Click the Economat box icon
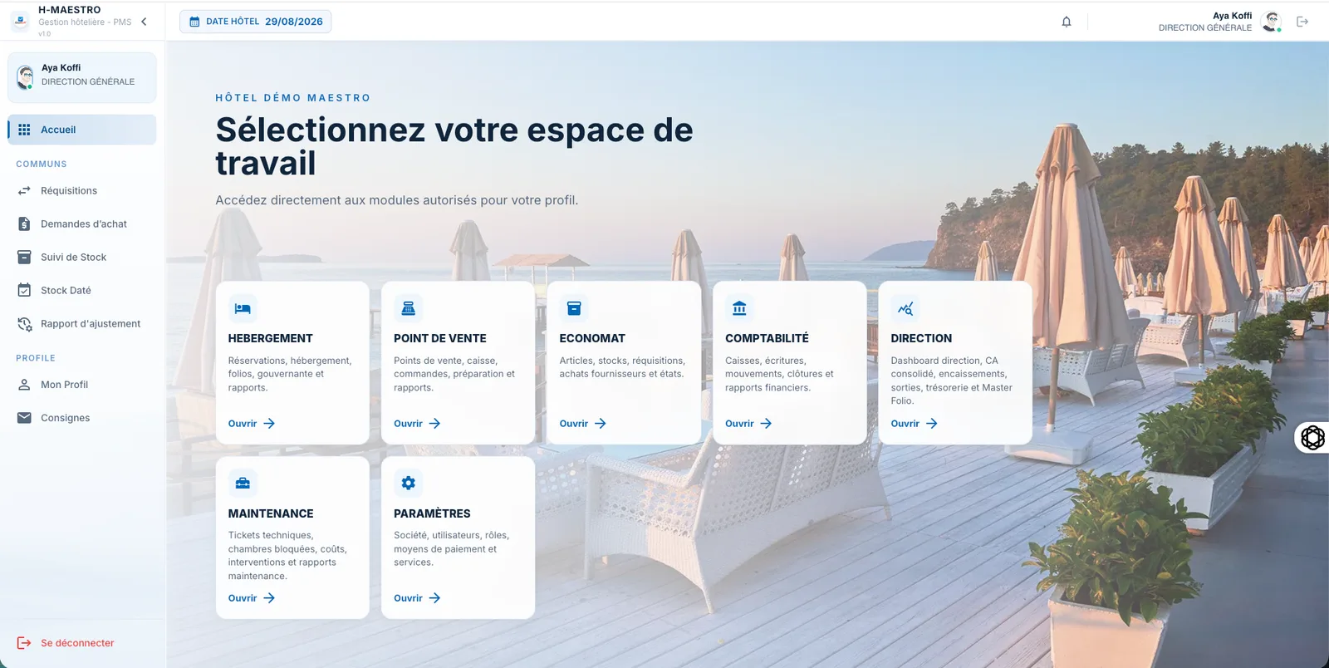 [x=574, y=308]
